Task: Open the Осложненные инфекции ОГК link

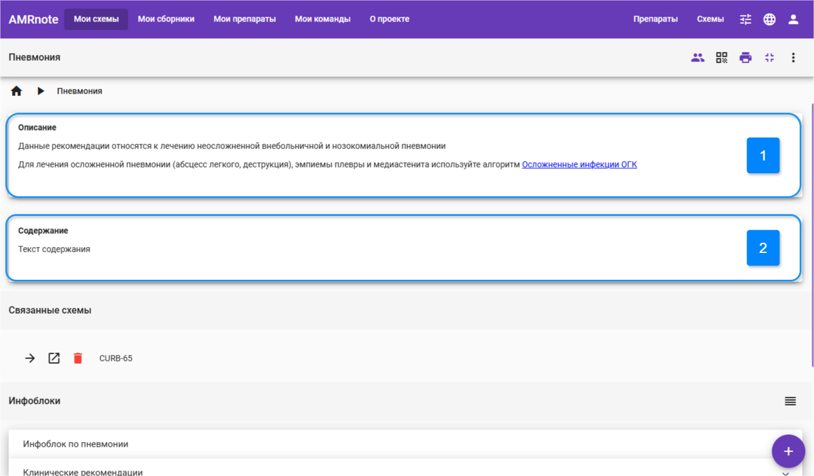Action: pyautogui.click(x=579, y=165)
